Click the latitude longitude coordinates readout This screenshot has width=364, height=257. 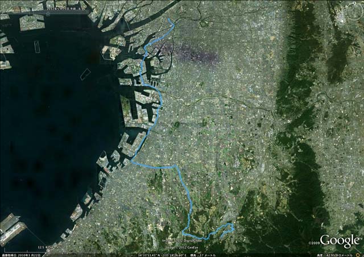(162, 255)
